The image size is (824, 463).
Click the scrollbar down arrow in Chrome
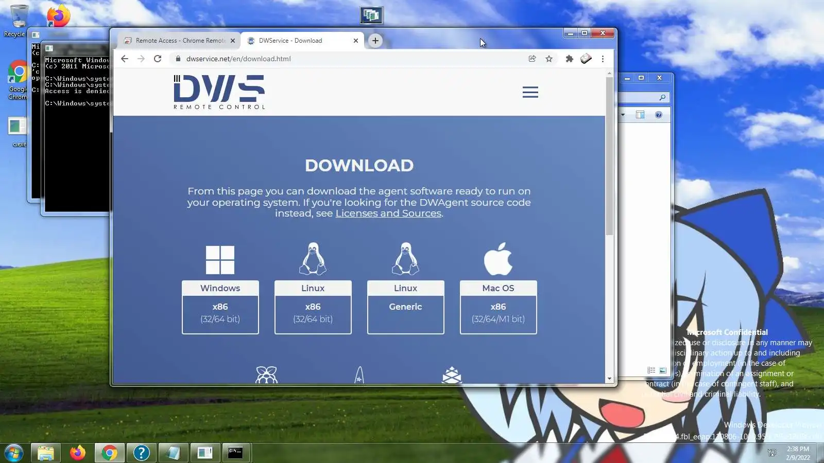(x=609, y=379)
